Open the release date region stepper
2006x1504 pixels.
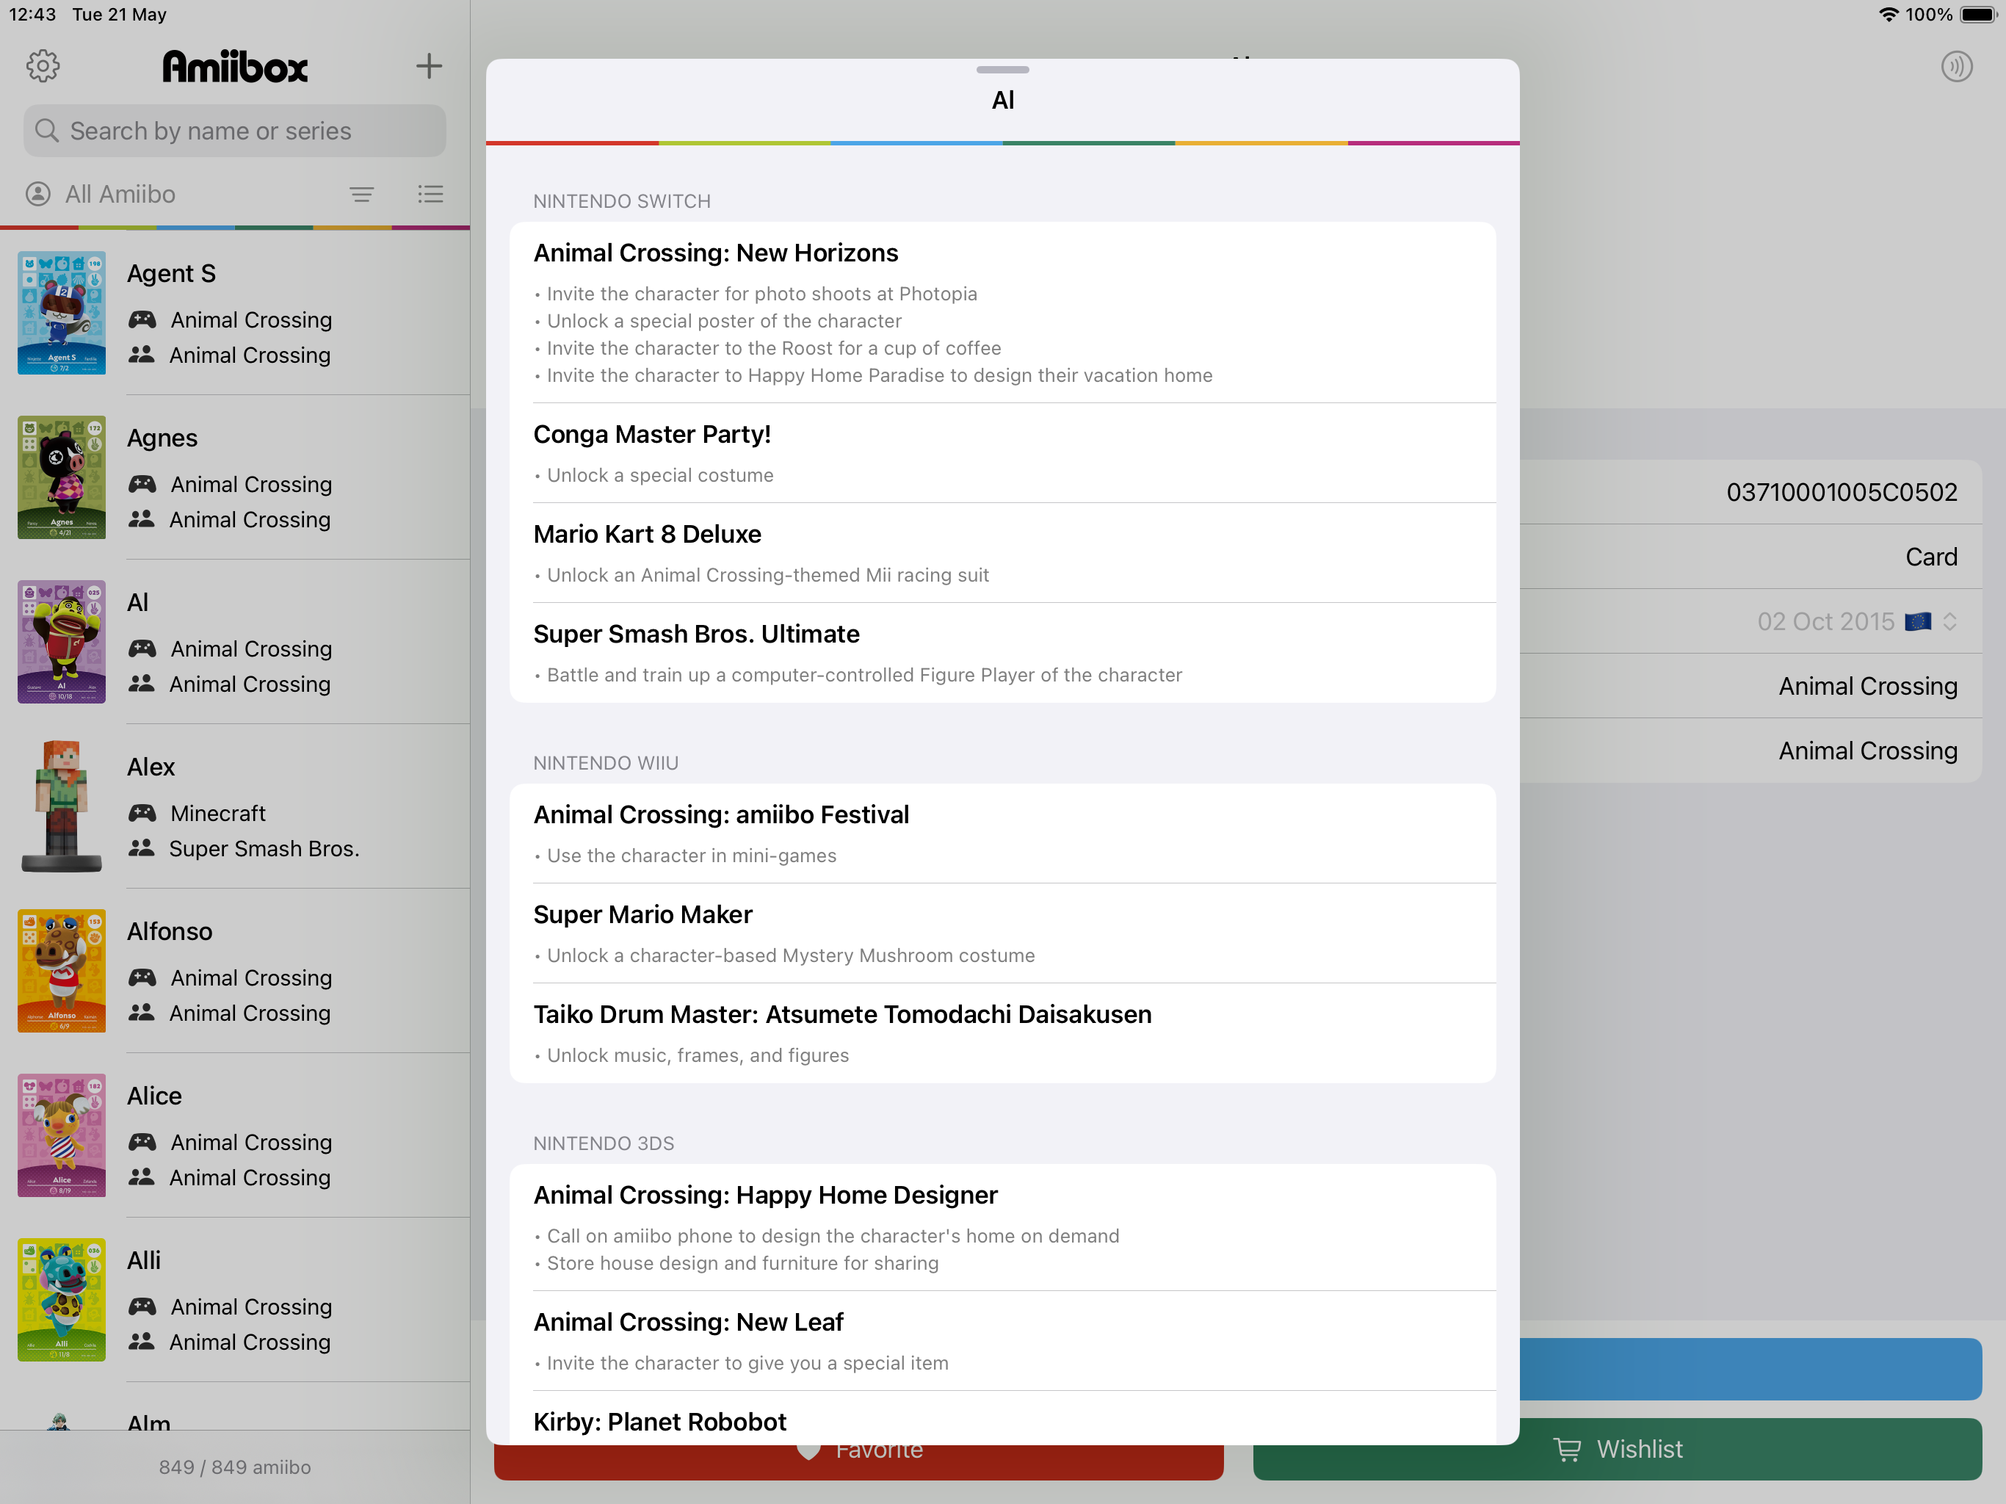click(x=1949, y=621)
